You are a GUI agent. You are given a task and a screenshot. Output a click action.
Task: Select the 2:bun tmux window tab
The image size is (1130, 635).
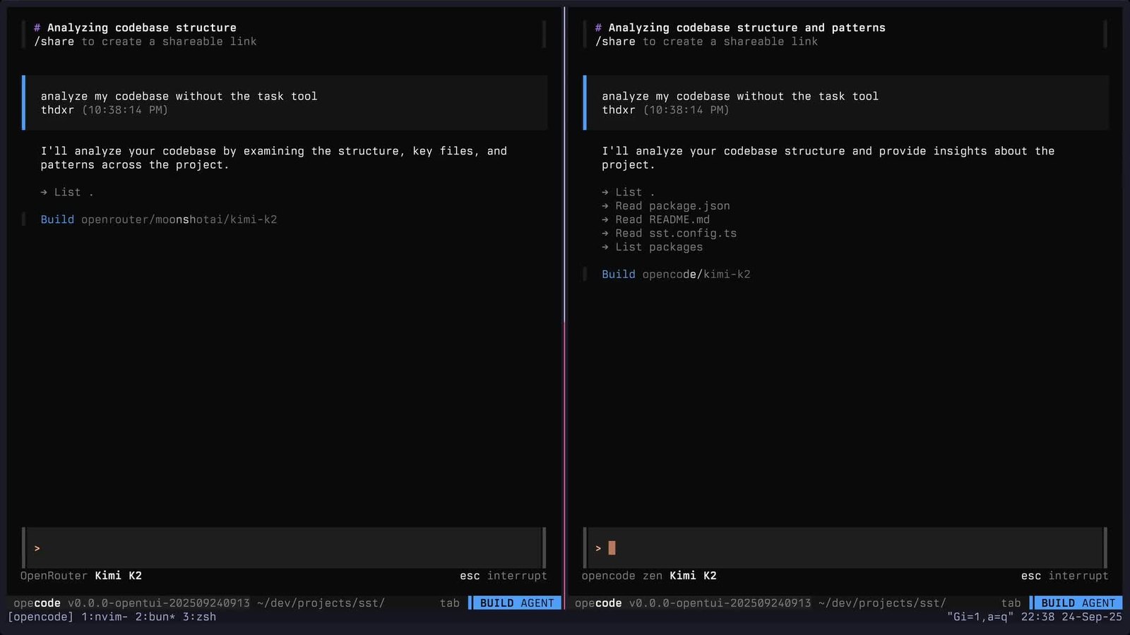(x=155, y=617)
